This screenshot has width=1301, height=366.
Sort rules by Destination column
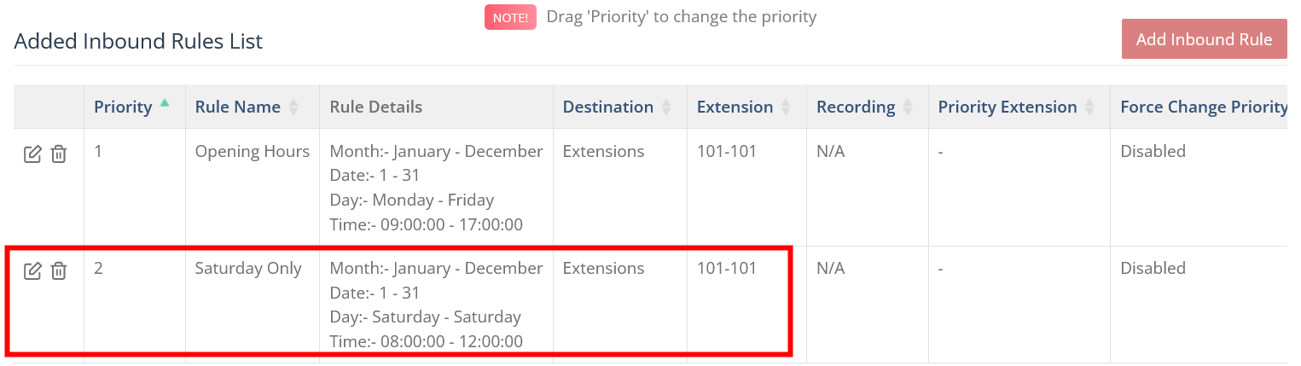666,107
